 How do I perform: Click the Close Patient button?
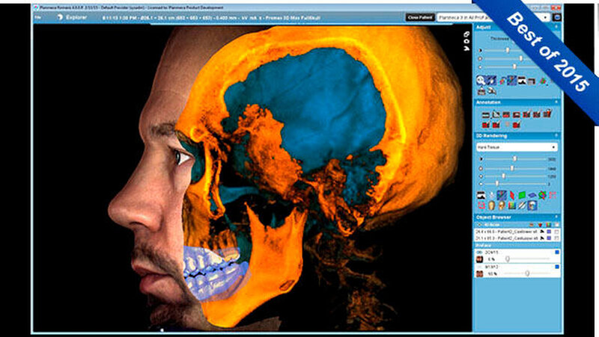[x=422, y=16]
